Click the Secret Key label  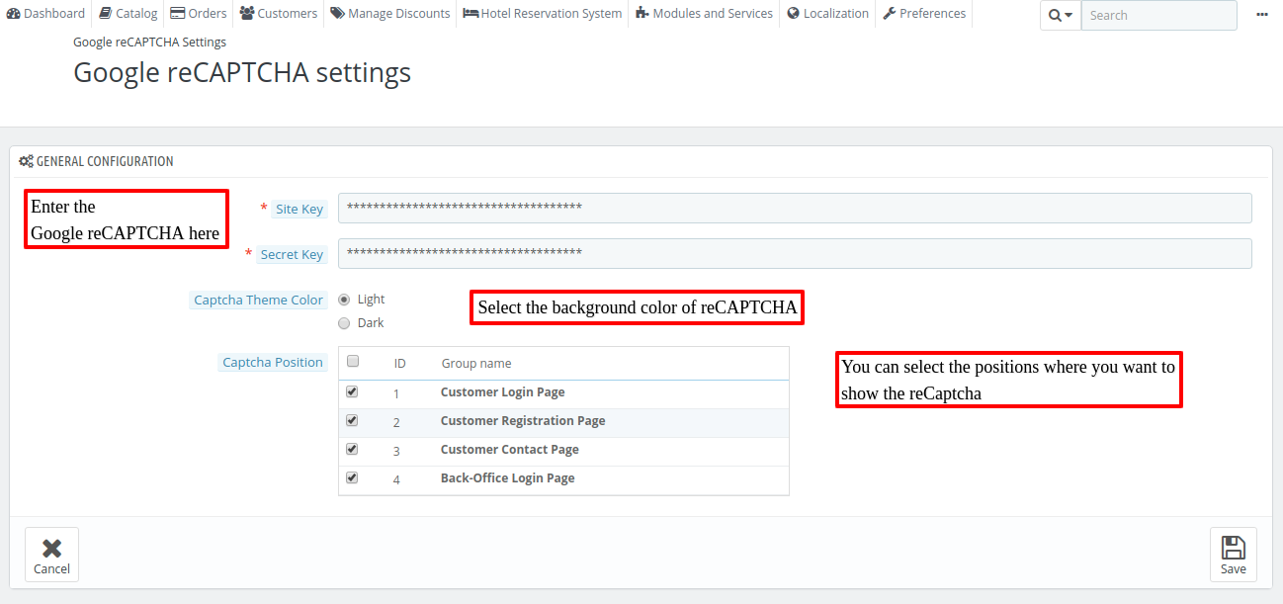pyautogui.click(x=292, y=254)
